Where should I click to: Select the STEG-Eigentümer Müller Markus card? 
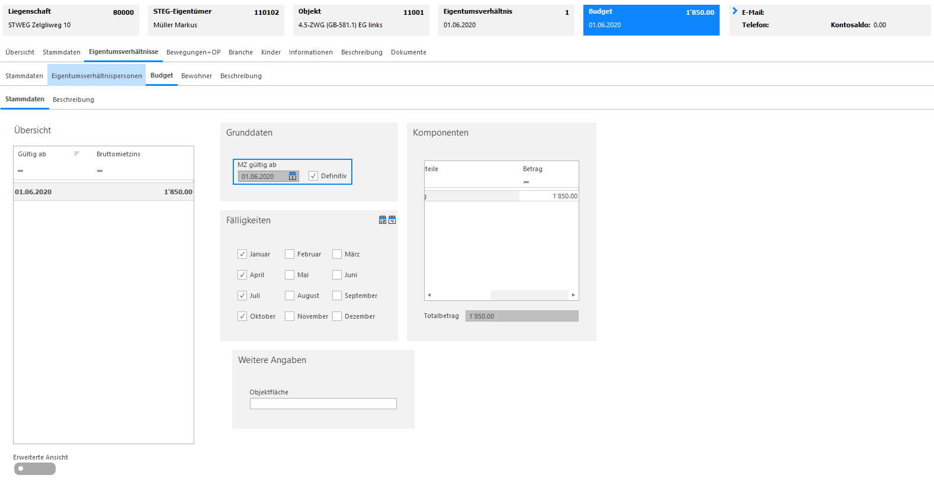pyautogui.click(x=216, y=20)
